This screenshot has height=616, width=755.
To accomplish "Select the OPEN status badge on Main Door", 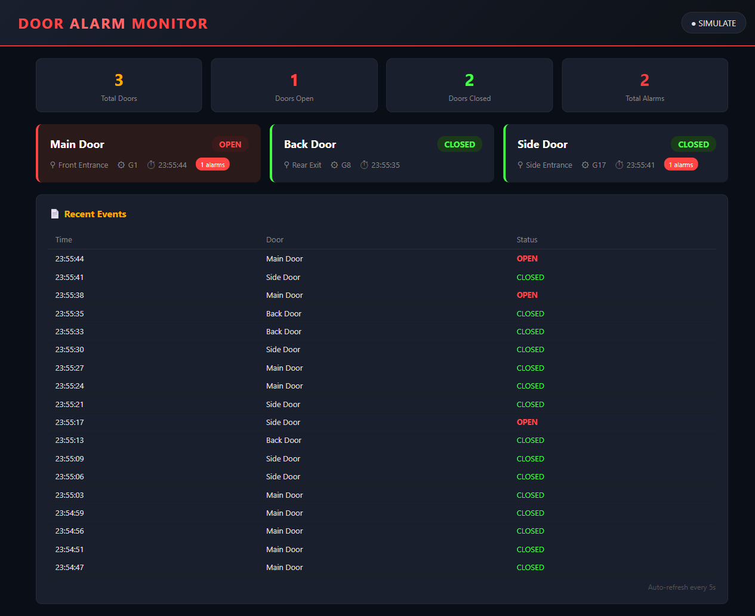I will click(230, 144).
